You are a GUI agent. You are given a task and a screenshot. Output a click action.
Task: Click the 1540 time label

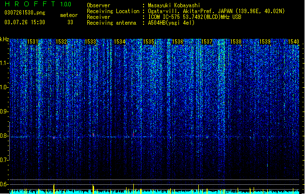pos(293,42)
